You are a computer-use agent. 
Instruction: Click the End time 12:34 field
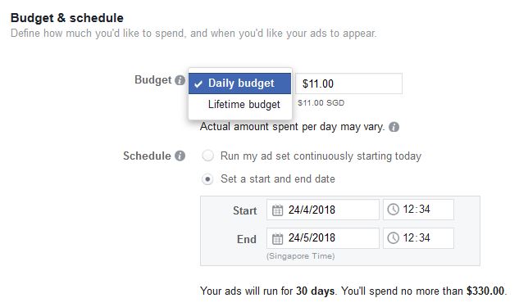coord(418,238)
